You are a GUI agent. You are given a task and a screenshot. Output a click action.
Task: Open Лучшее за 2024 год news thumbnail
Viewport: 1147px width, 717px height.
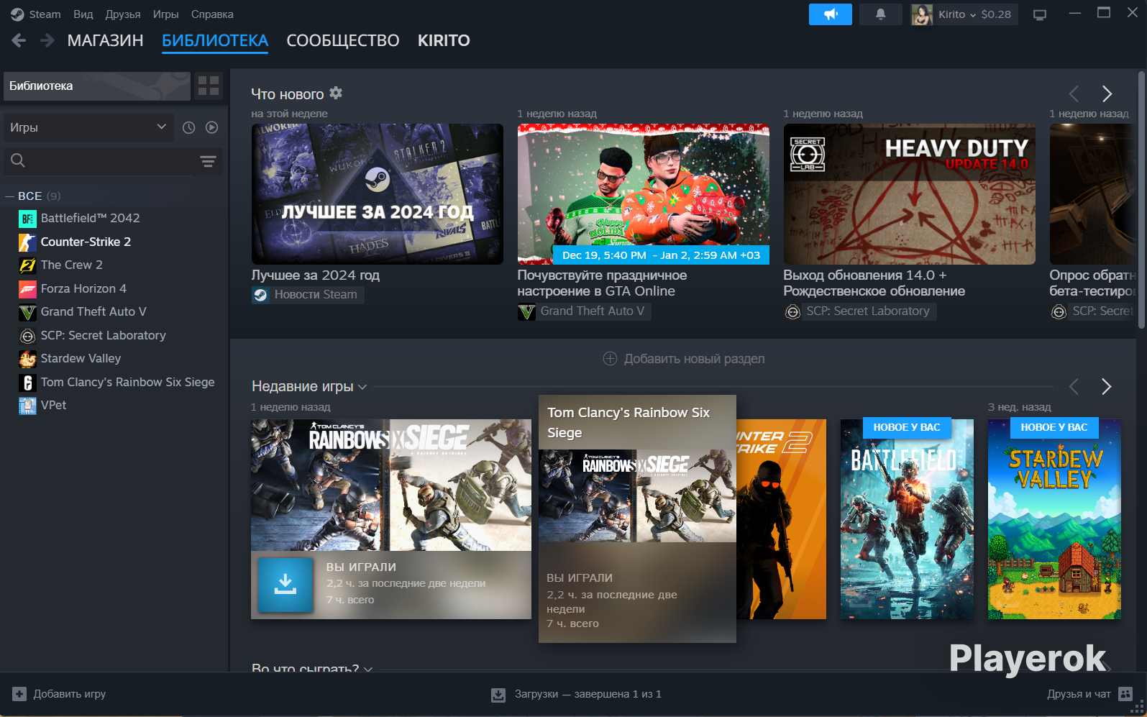[x=378, y=194]
